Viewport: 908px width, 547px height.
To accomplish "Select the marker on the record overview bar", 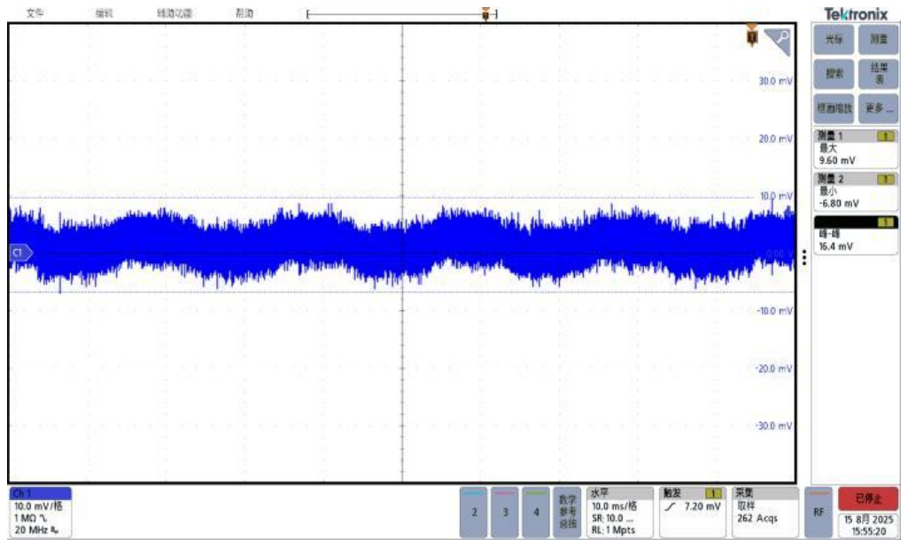I will coord(485,13).
